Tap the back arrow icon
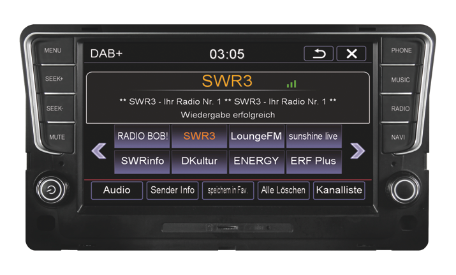456x275 pixels. click(x=318, y=54)
